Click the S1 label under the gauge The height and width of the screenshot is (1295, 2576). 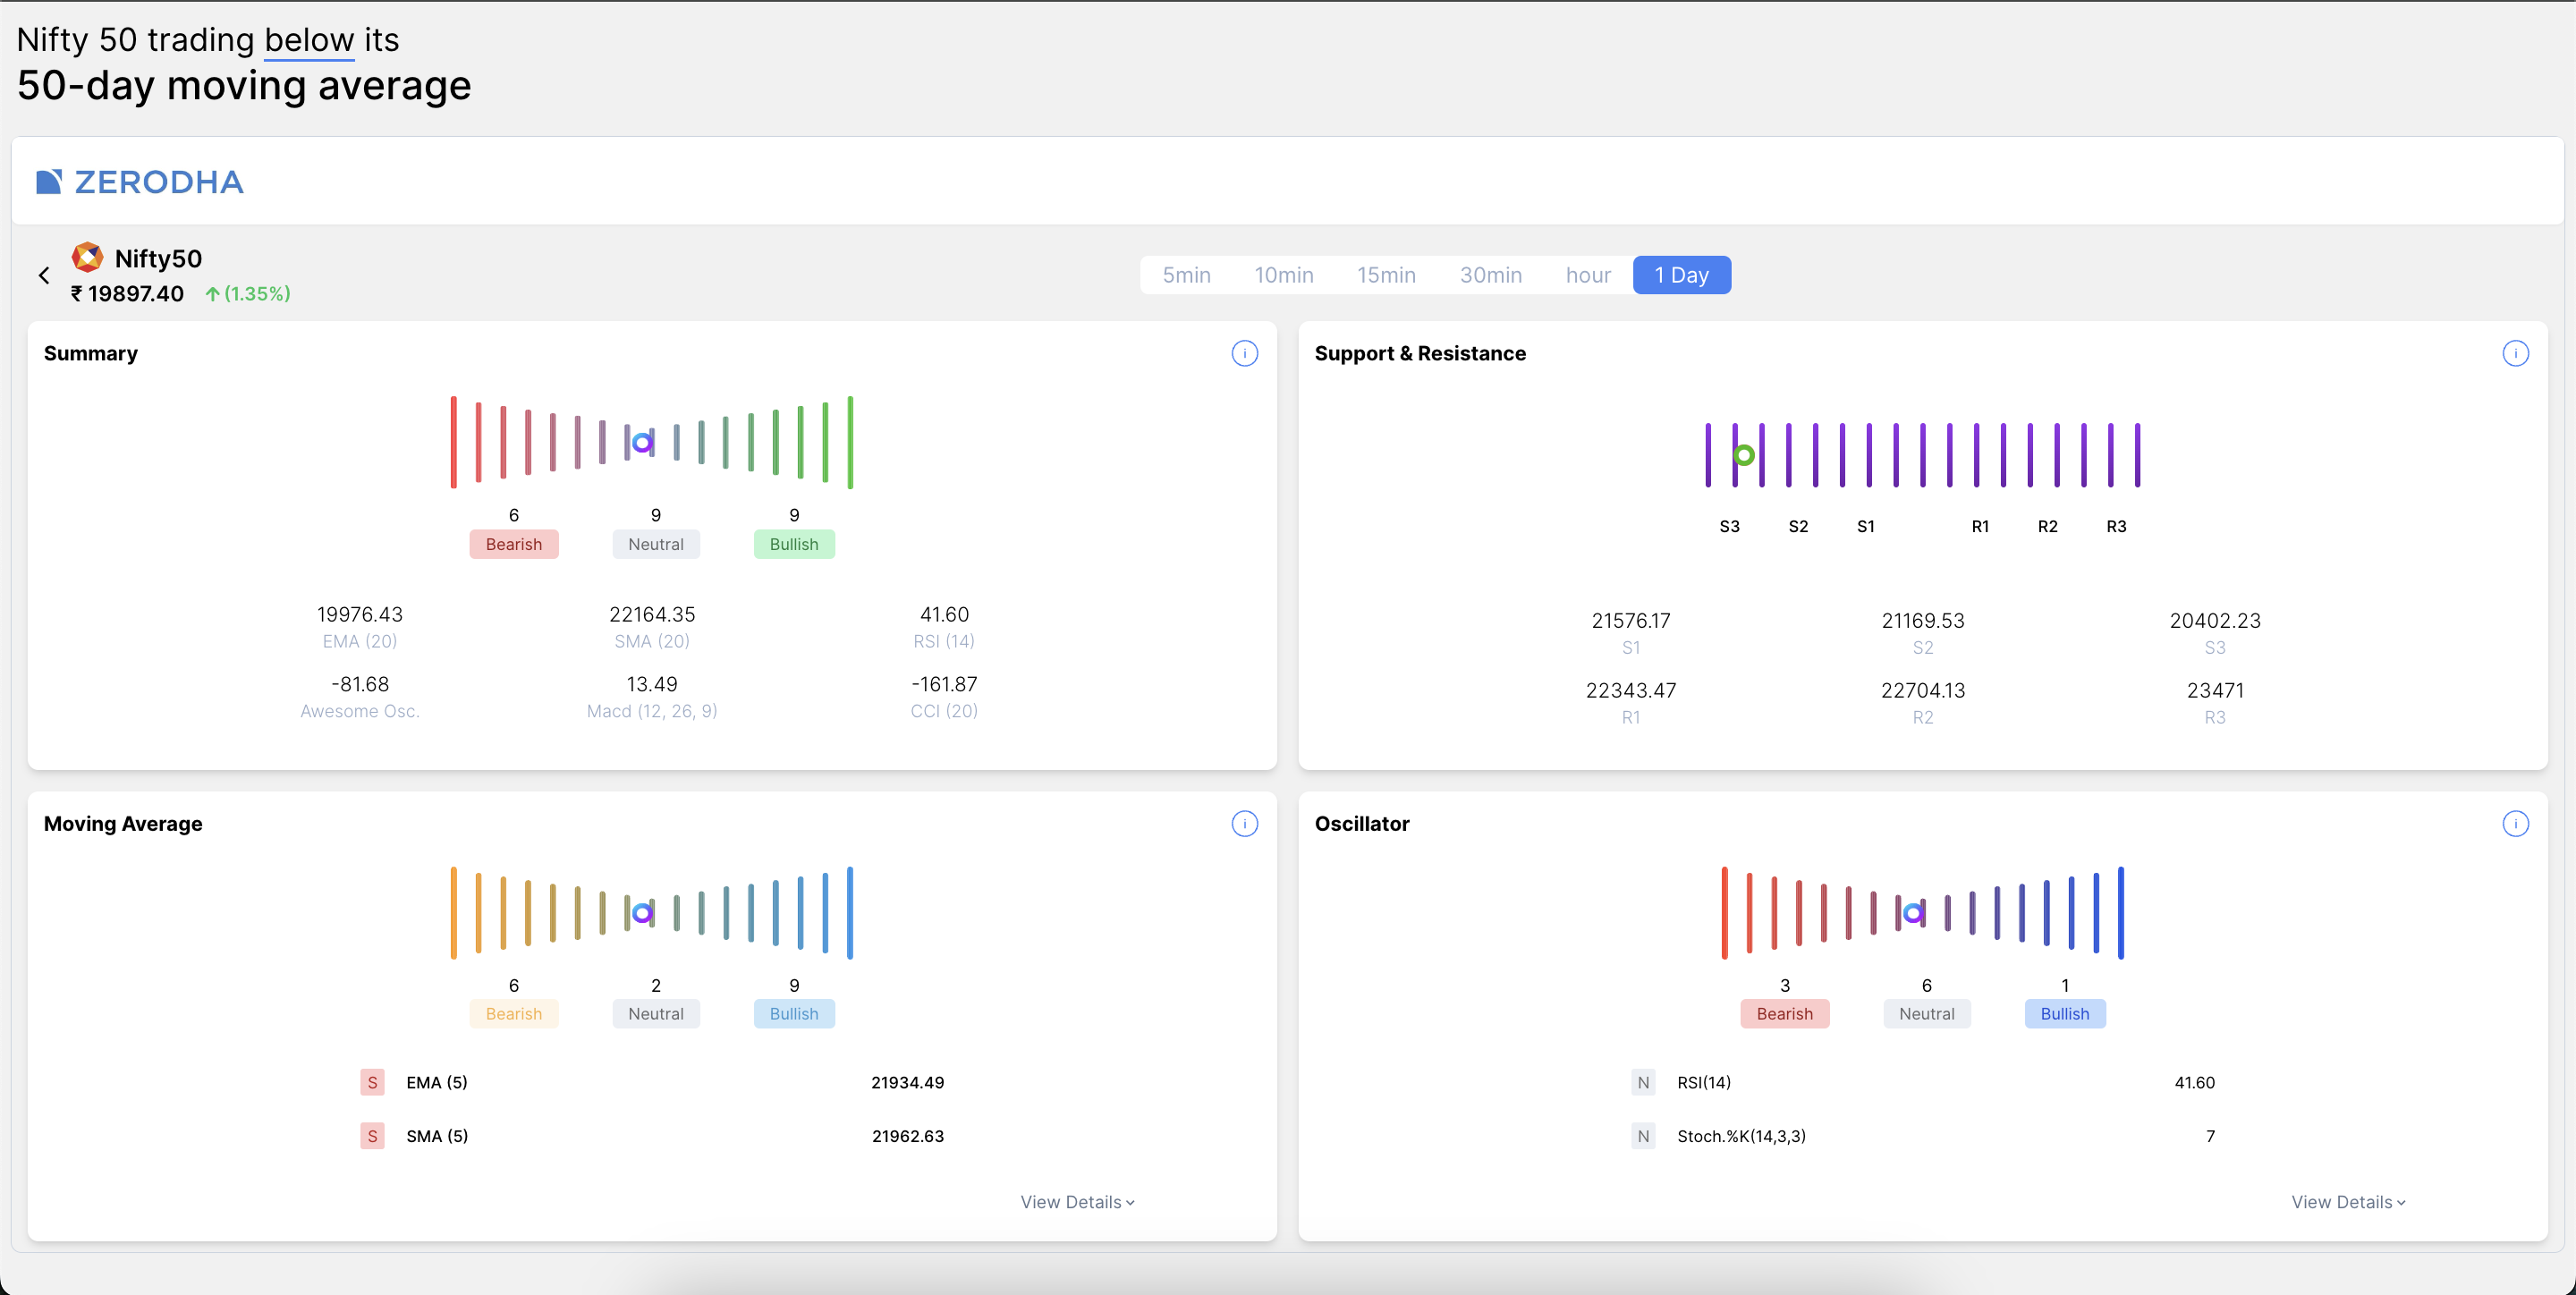pyautogui.click(x=1865, y=526)
